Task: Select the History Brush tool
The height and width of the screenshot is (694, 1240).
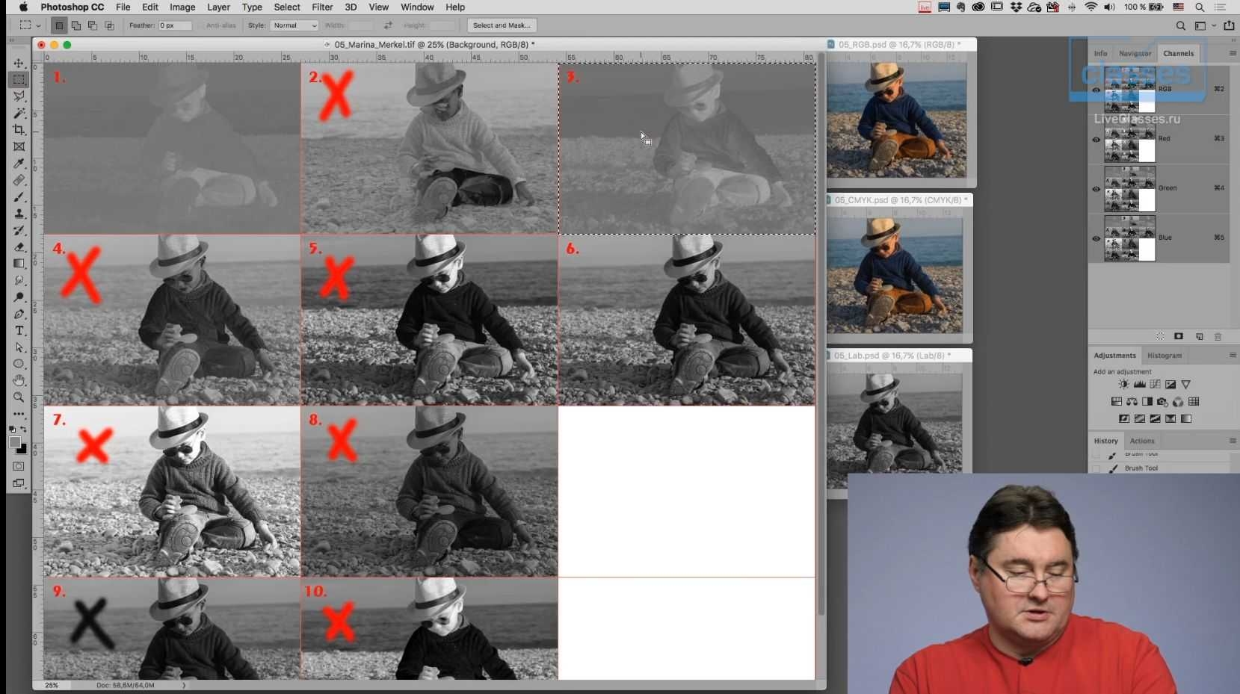Action: (19, 230)
